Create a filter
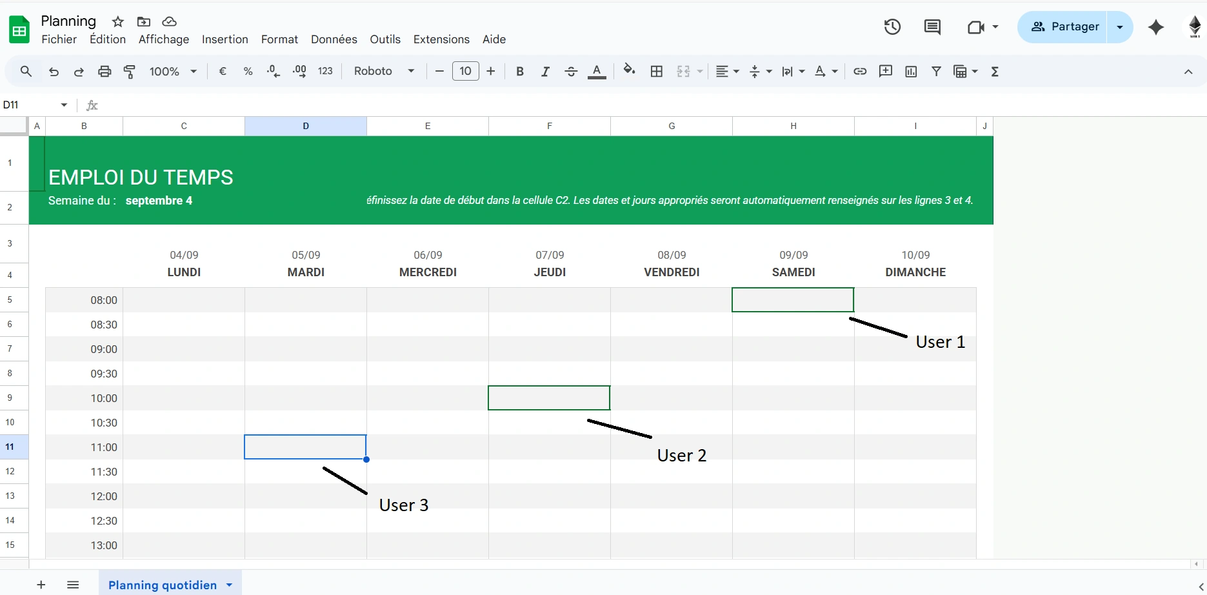 click(x=936, y=71)
